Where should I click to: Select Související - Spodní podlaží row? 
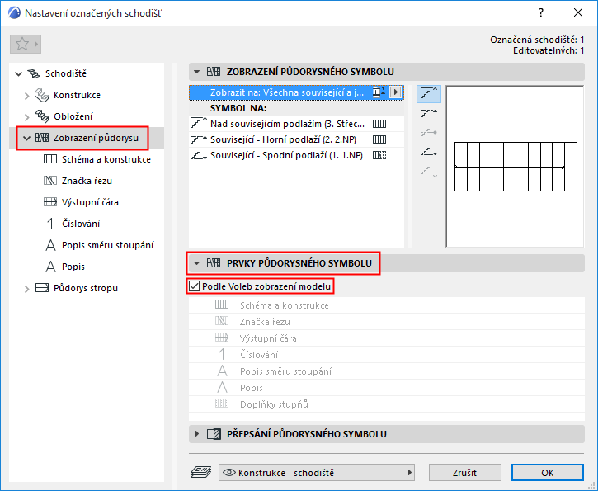click(296, 155)
